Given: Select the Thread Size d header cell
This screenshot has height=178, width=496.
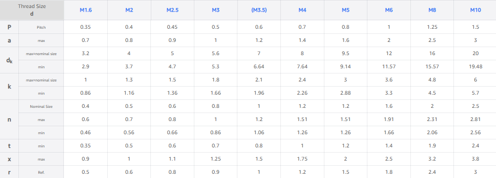Looking at the screenshot, I should (x=32, y=10).
